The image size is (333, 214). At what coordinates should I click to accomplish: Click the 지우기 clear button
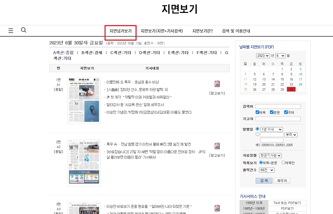tap(282, 181)
